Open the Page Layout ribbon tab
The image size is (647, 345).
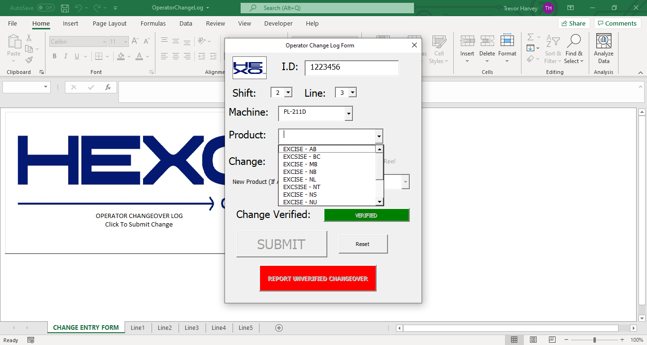[x=110, y=24]
